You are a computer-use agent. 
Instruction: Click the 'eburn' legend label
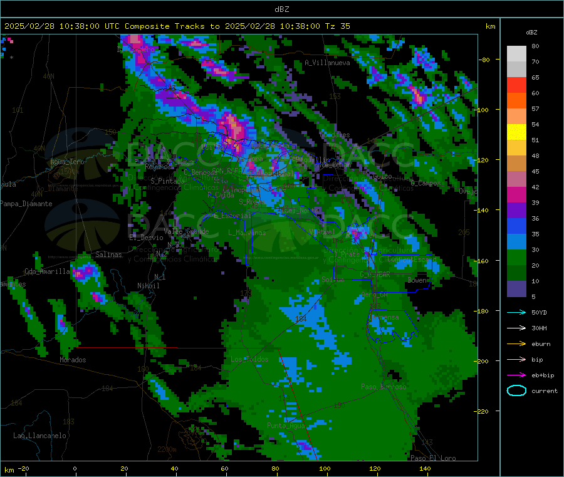pos(541,344)
